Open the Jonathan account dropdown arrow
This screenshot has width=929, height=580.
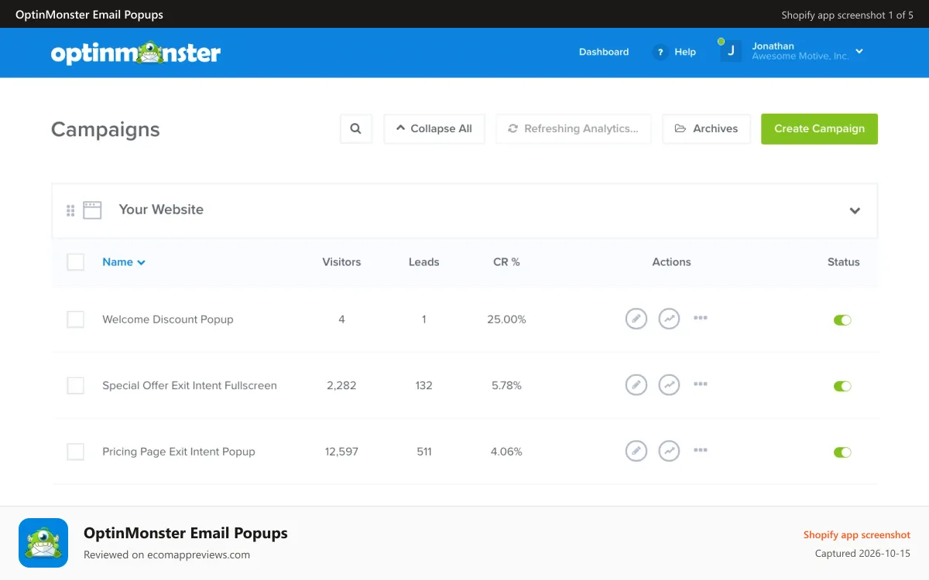click(x=859, y=52)
